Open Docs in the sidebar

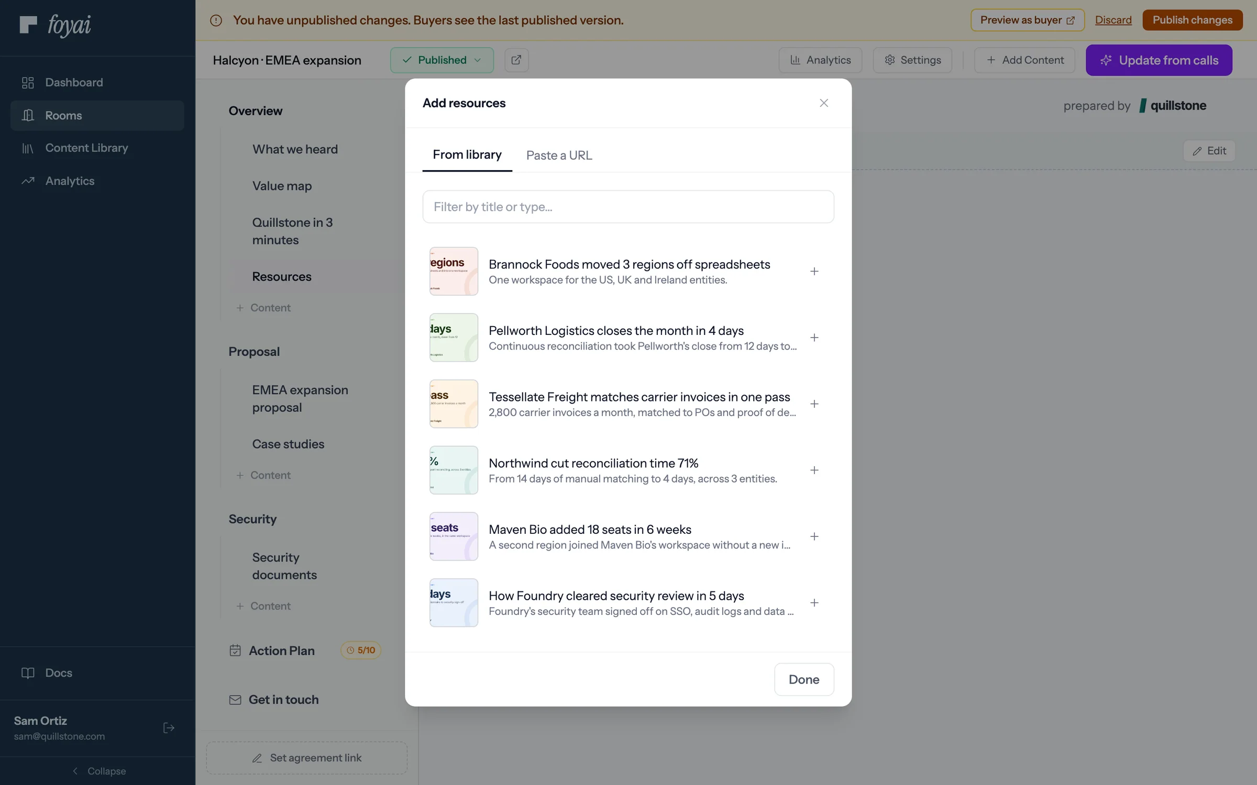97,673
